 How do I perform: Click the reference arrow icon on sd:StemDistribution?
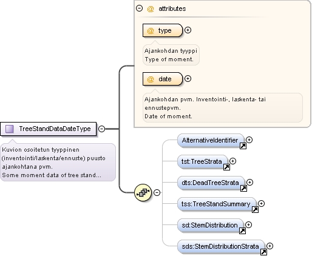coord(242,231)
